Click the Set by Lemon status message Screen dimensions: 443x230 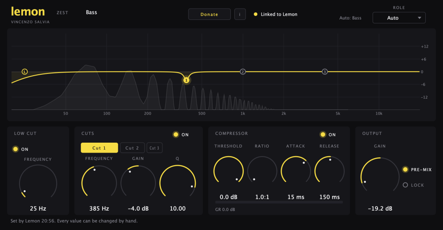point(74,220)
